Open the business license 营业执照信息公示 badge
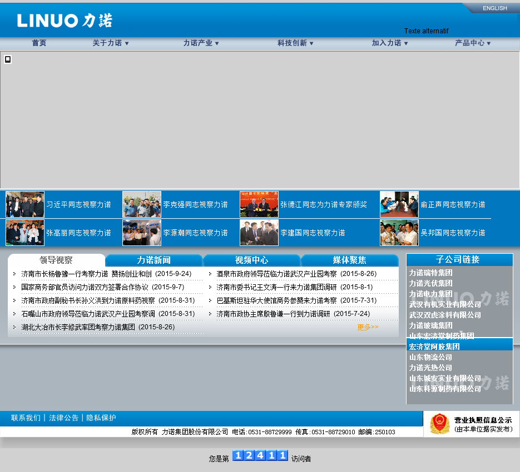 point(472,424)
